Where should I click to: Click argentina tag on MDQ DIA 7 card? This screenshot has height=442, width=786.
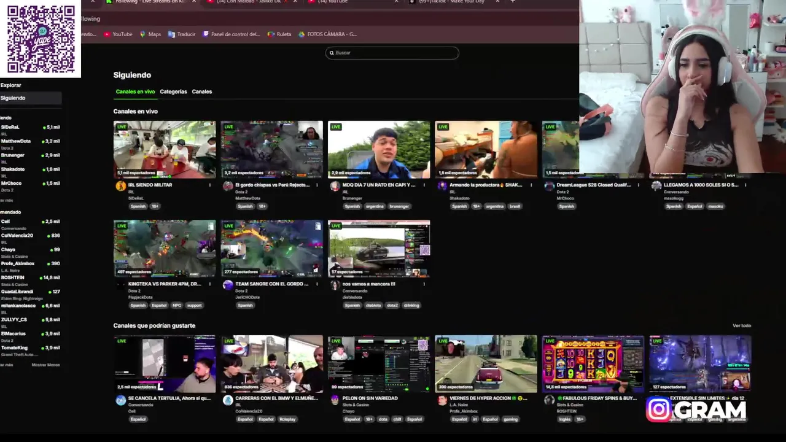coord(374,206)
